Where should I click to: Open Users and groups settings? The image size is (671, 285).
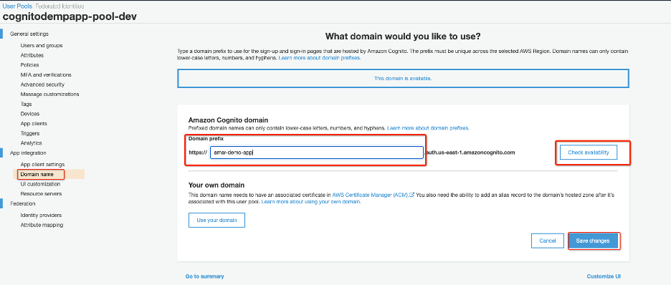click(42, 45)
